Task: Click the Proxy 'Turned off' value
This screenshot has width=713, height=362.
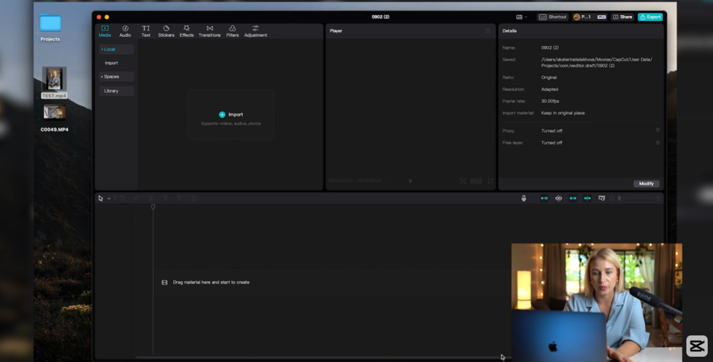Action: tap(552, 131)
